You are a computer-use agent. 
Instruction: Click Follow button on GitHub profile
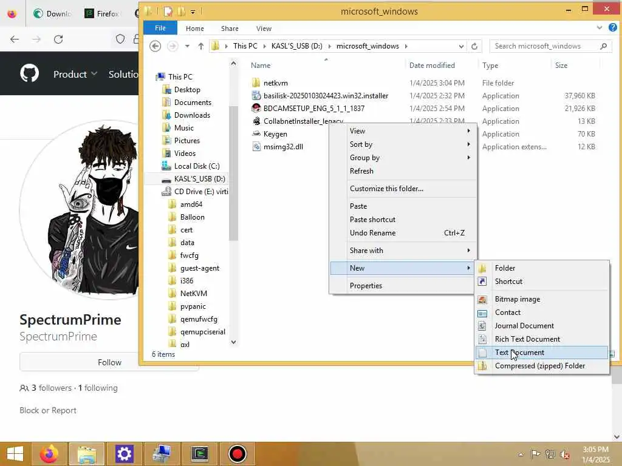109,362
